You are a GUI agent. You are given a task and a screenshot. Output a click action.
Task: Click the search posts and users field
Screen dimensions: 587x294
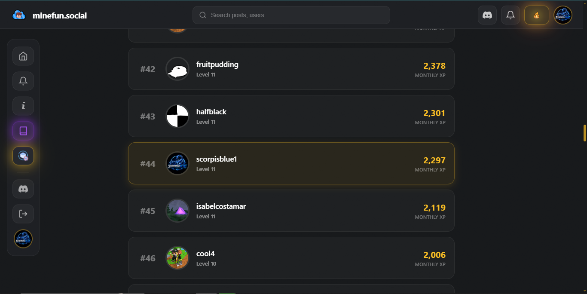(291, 15)
